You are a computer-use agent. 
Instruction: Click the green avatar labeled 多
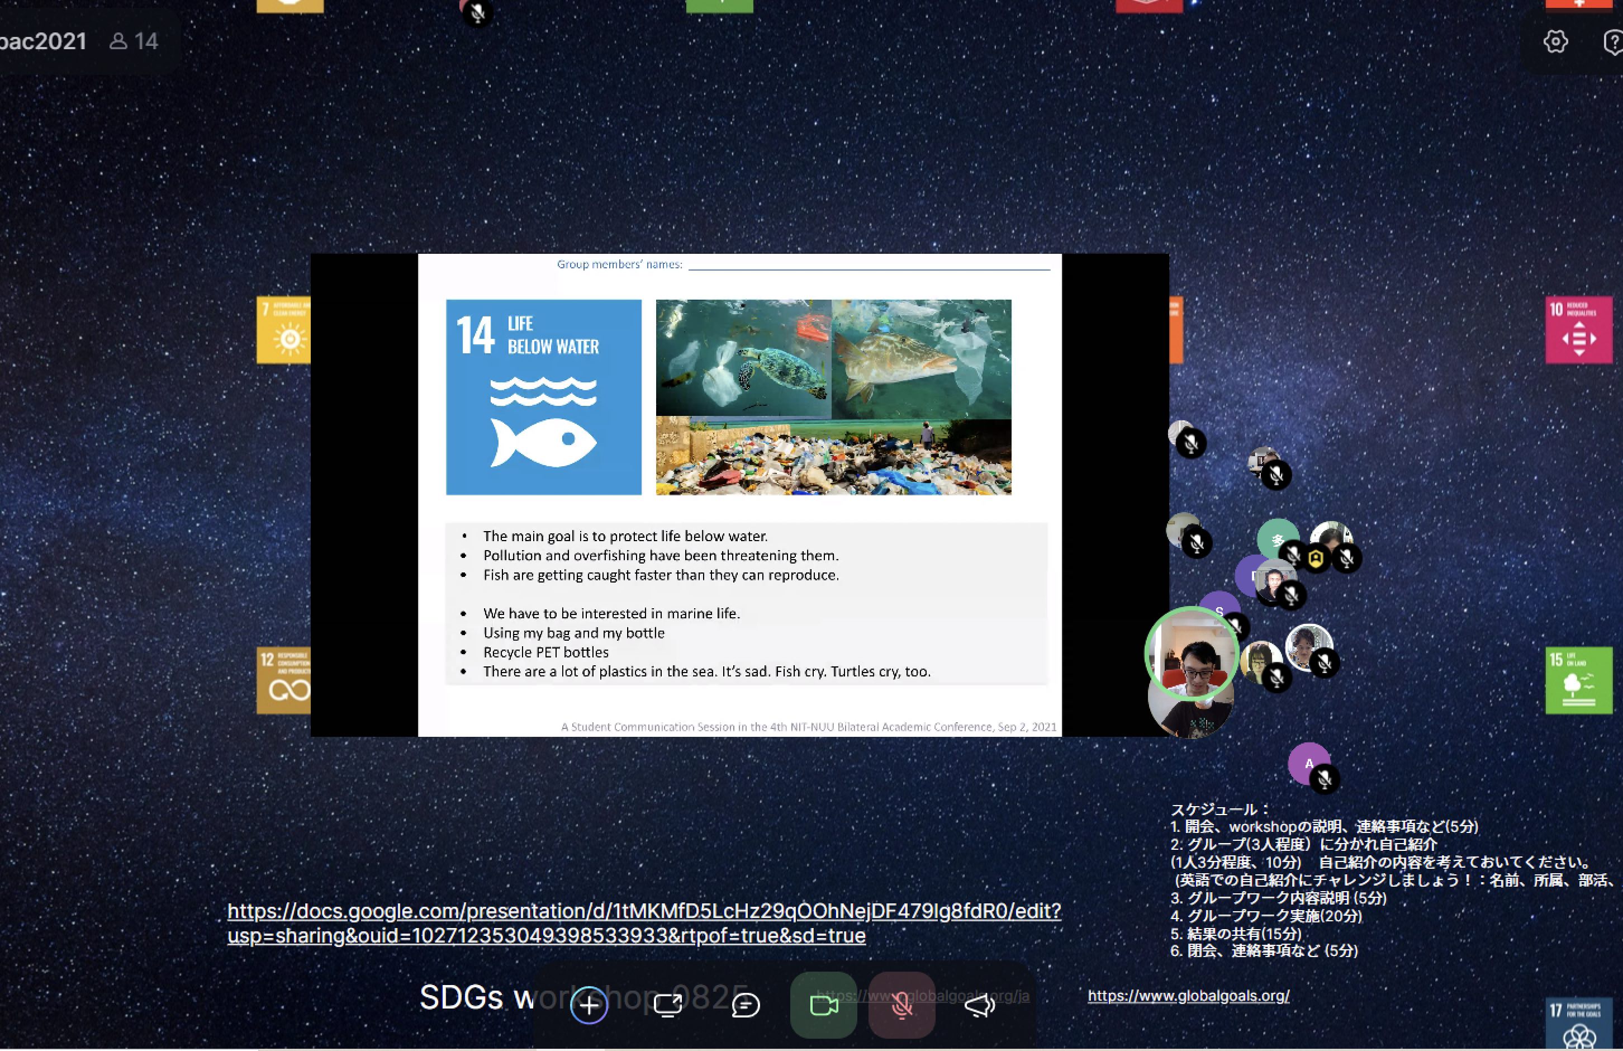1277,539
